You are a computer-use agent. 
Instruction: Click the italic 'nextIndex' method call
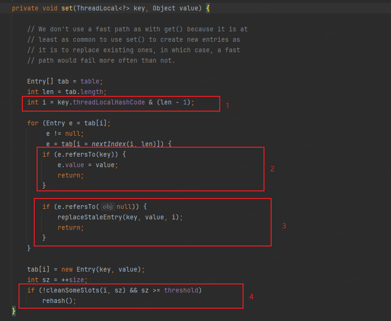click(x=109, y=144)
